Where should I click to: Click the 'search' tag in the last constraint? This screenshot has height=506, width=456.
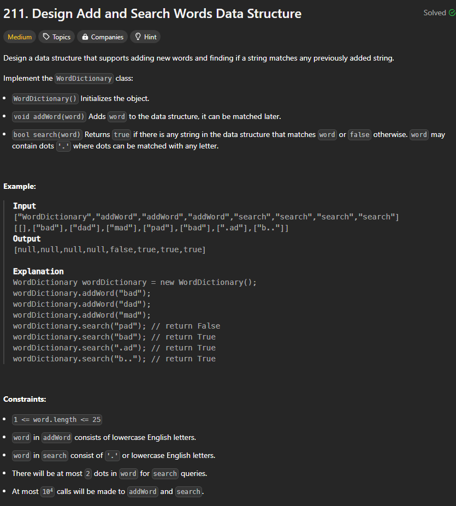coord(188,492)
